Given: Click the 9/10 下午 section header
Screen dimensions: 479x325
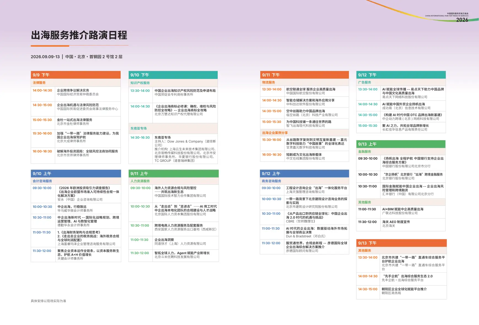Looking at the screenshot, I should point(173,75).
